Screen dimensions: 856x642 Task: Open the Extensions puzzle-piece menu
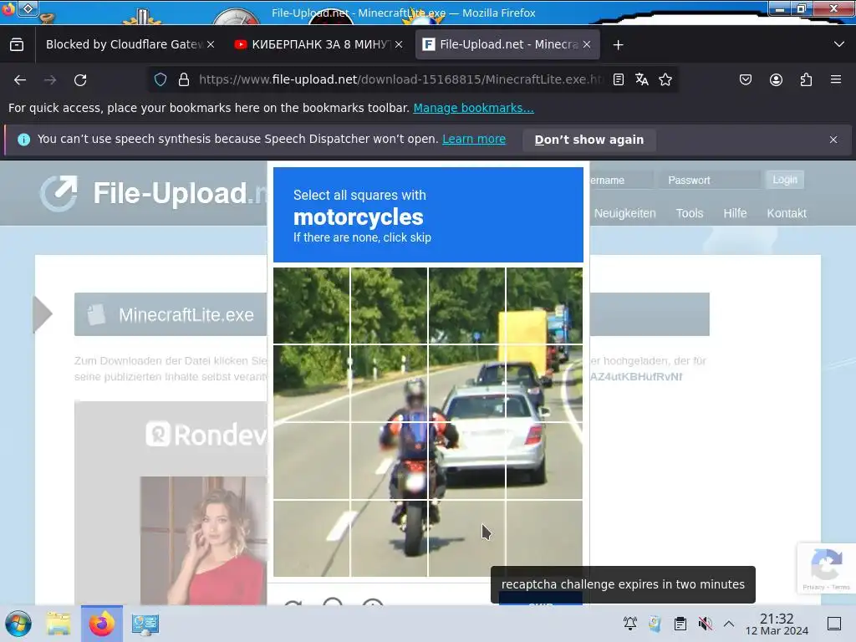(x=806, y=79)
